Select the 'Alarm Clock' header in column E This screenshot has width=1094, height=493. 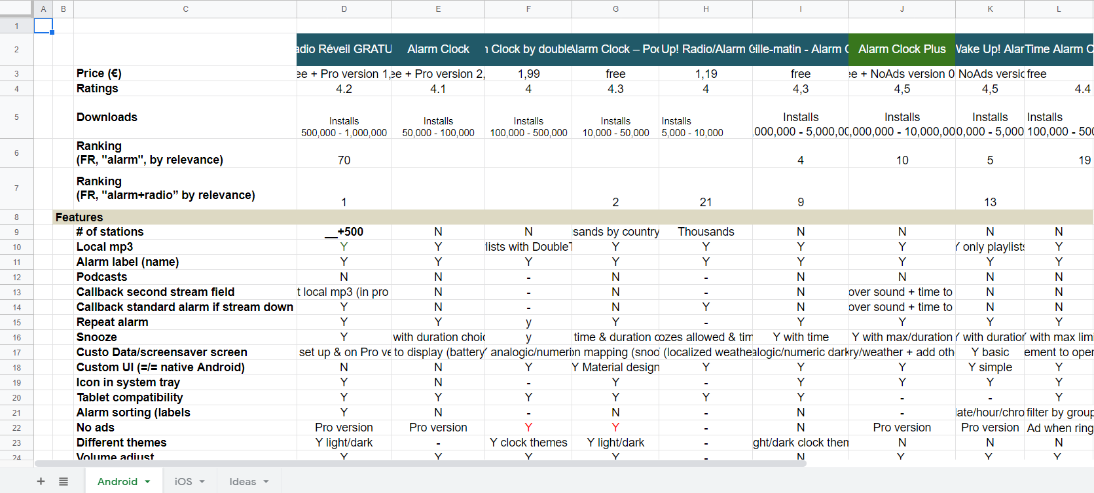pos(438,50)
